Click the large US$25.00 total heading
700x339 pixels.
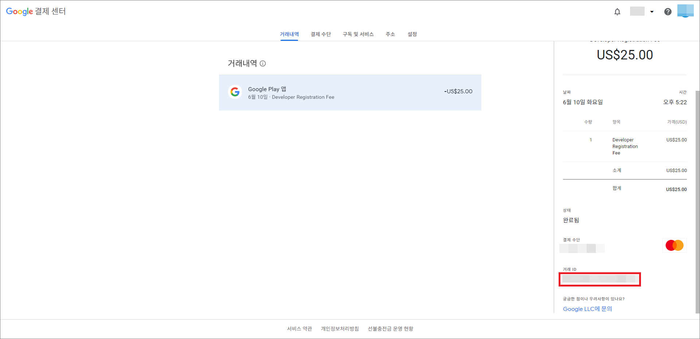(625, 55)
